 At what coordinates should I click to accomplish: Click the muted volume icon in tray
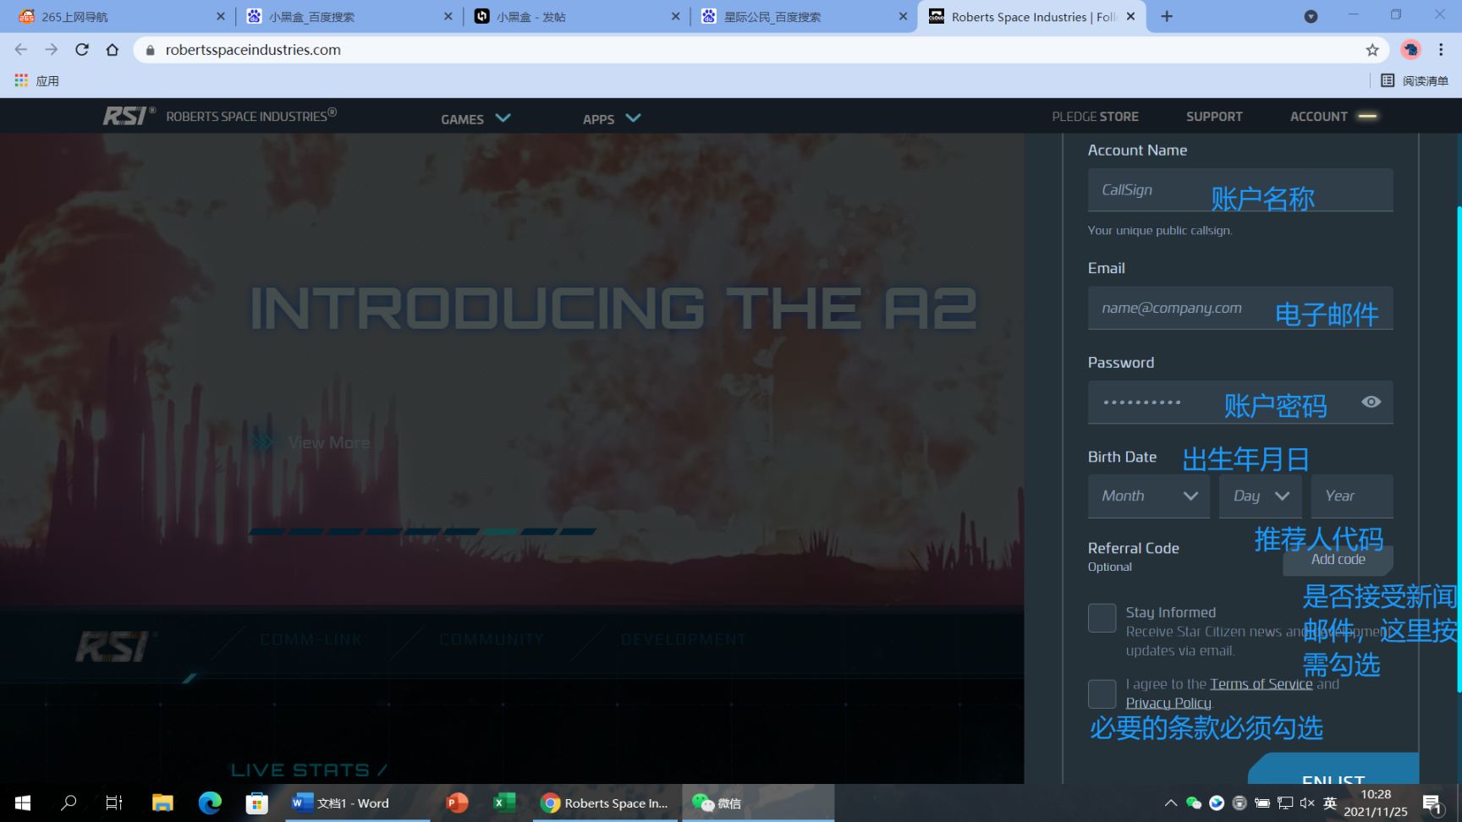pos(1307,803)
